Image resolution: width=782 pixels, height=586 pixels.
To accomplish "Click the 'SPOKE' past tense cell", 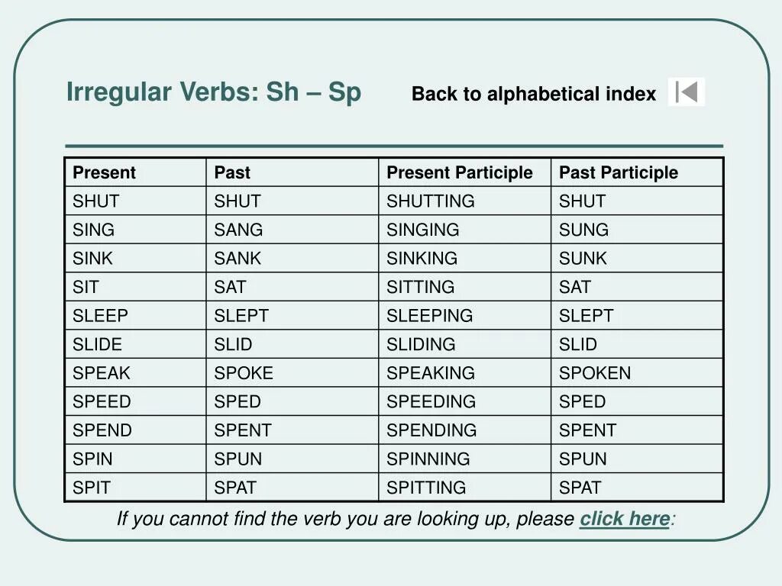I will point(243,373).
